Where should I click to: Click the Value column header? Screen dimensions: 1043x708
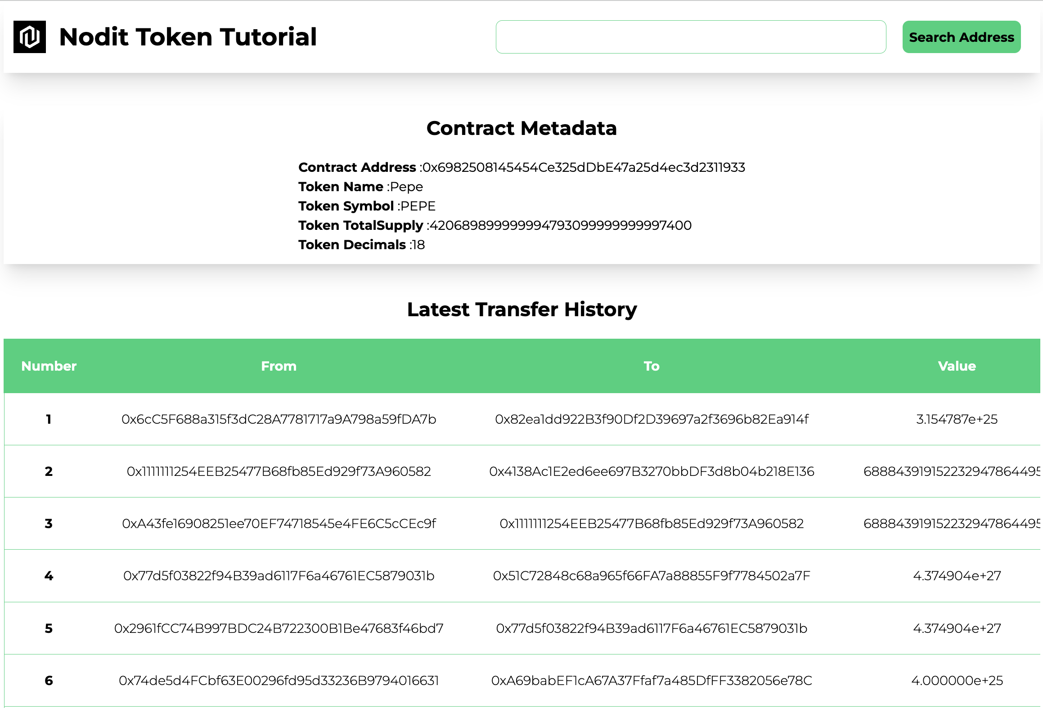point(957,366)
